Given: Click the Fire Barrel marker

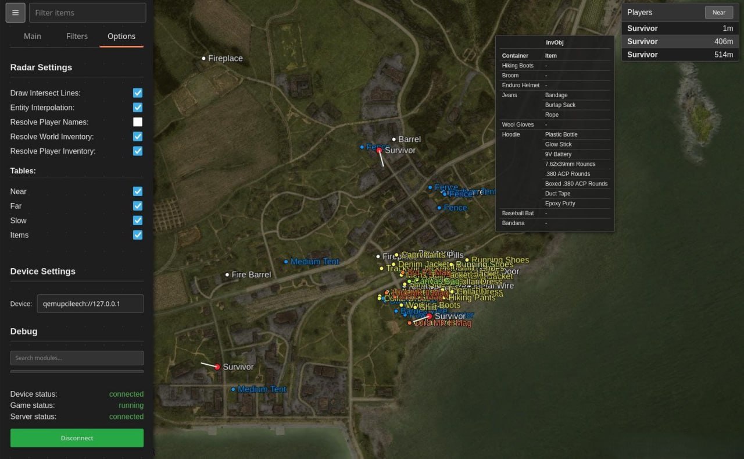Looking at the screenshot, I should point(227,274).
